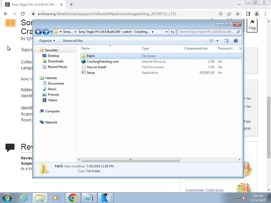Select the Setup application icon
This screenshot has width=271, height=203.
[83, 72]
